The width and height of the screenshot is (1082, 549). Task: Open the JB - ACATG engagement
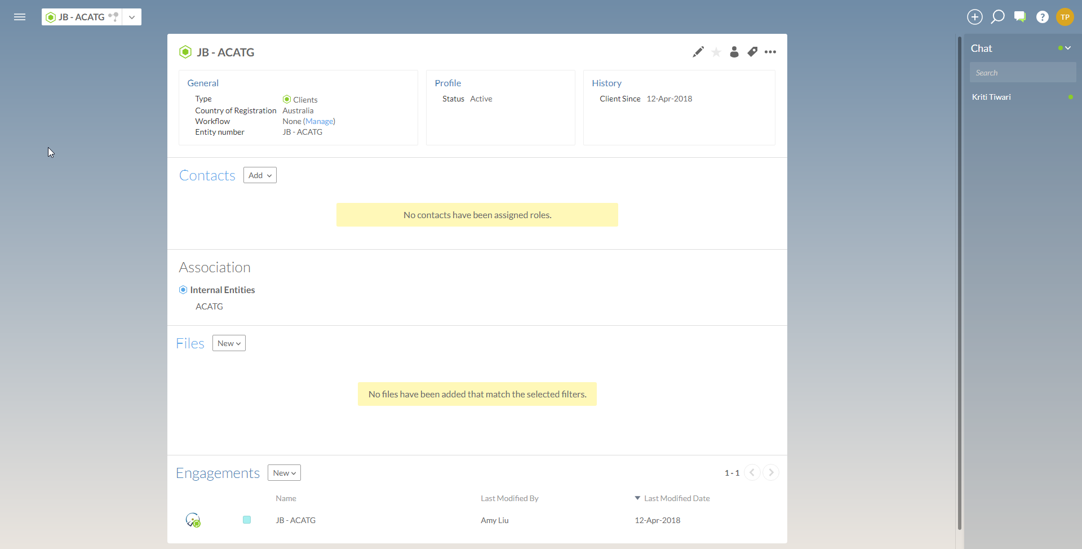click(295, 520)
